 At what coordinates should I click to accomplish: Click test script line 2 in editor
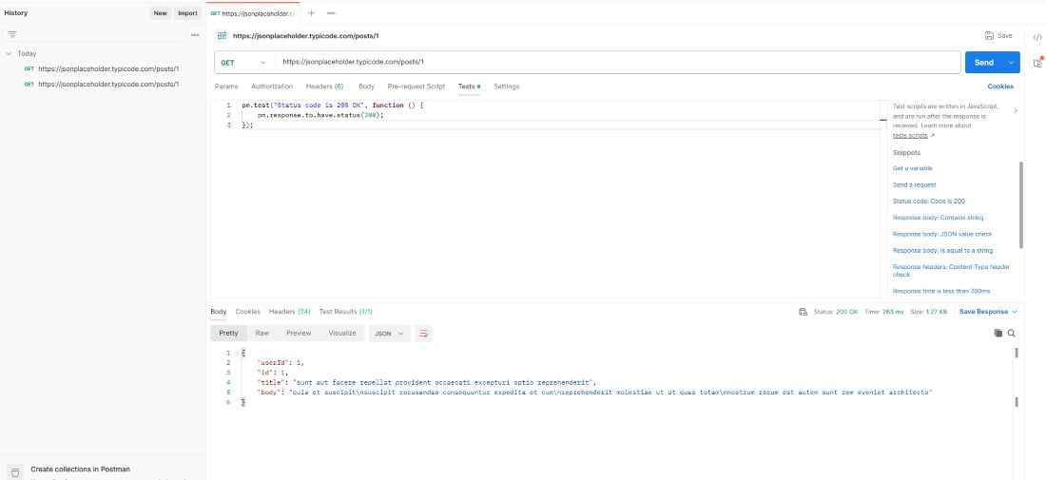coord(321,115)
